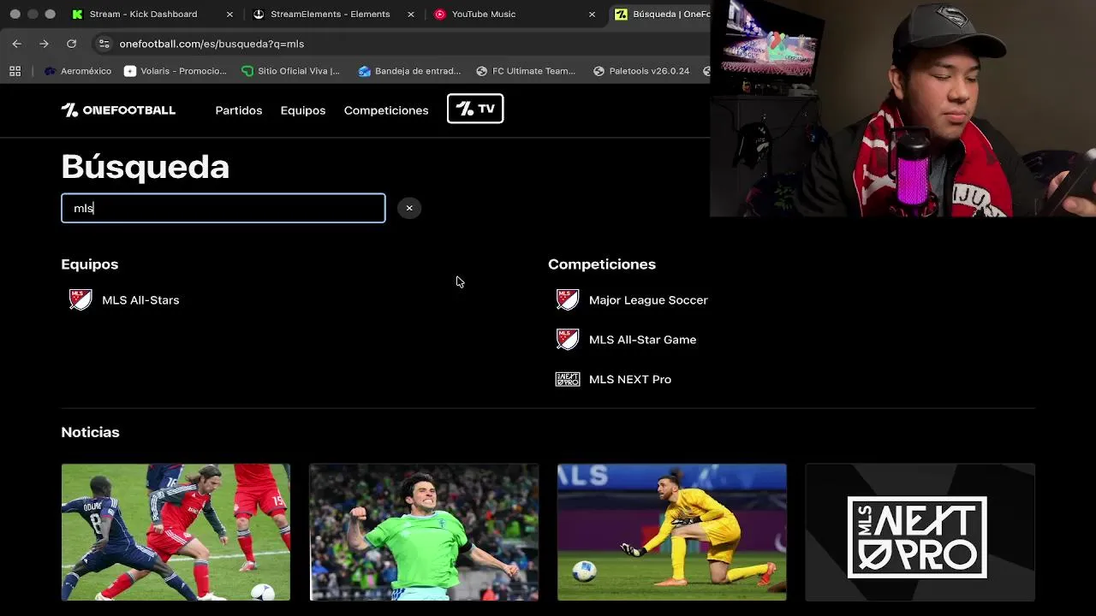
Task: Click the MLS NEXT Pro logo icon
Action: 568,379
